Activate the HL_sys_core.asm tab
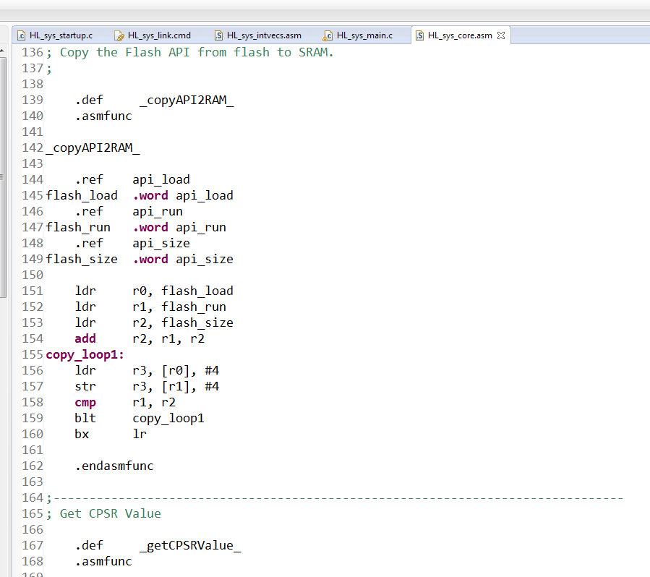This screenshot has width=650, height=577. 459,35
